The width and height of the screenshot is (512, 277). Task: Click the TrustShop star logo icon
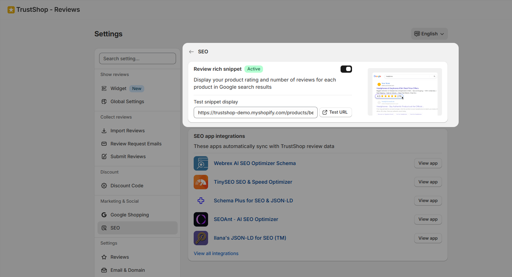(x=11, y=10)
